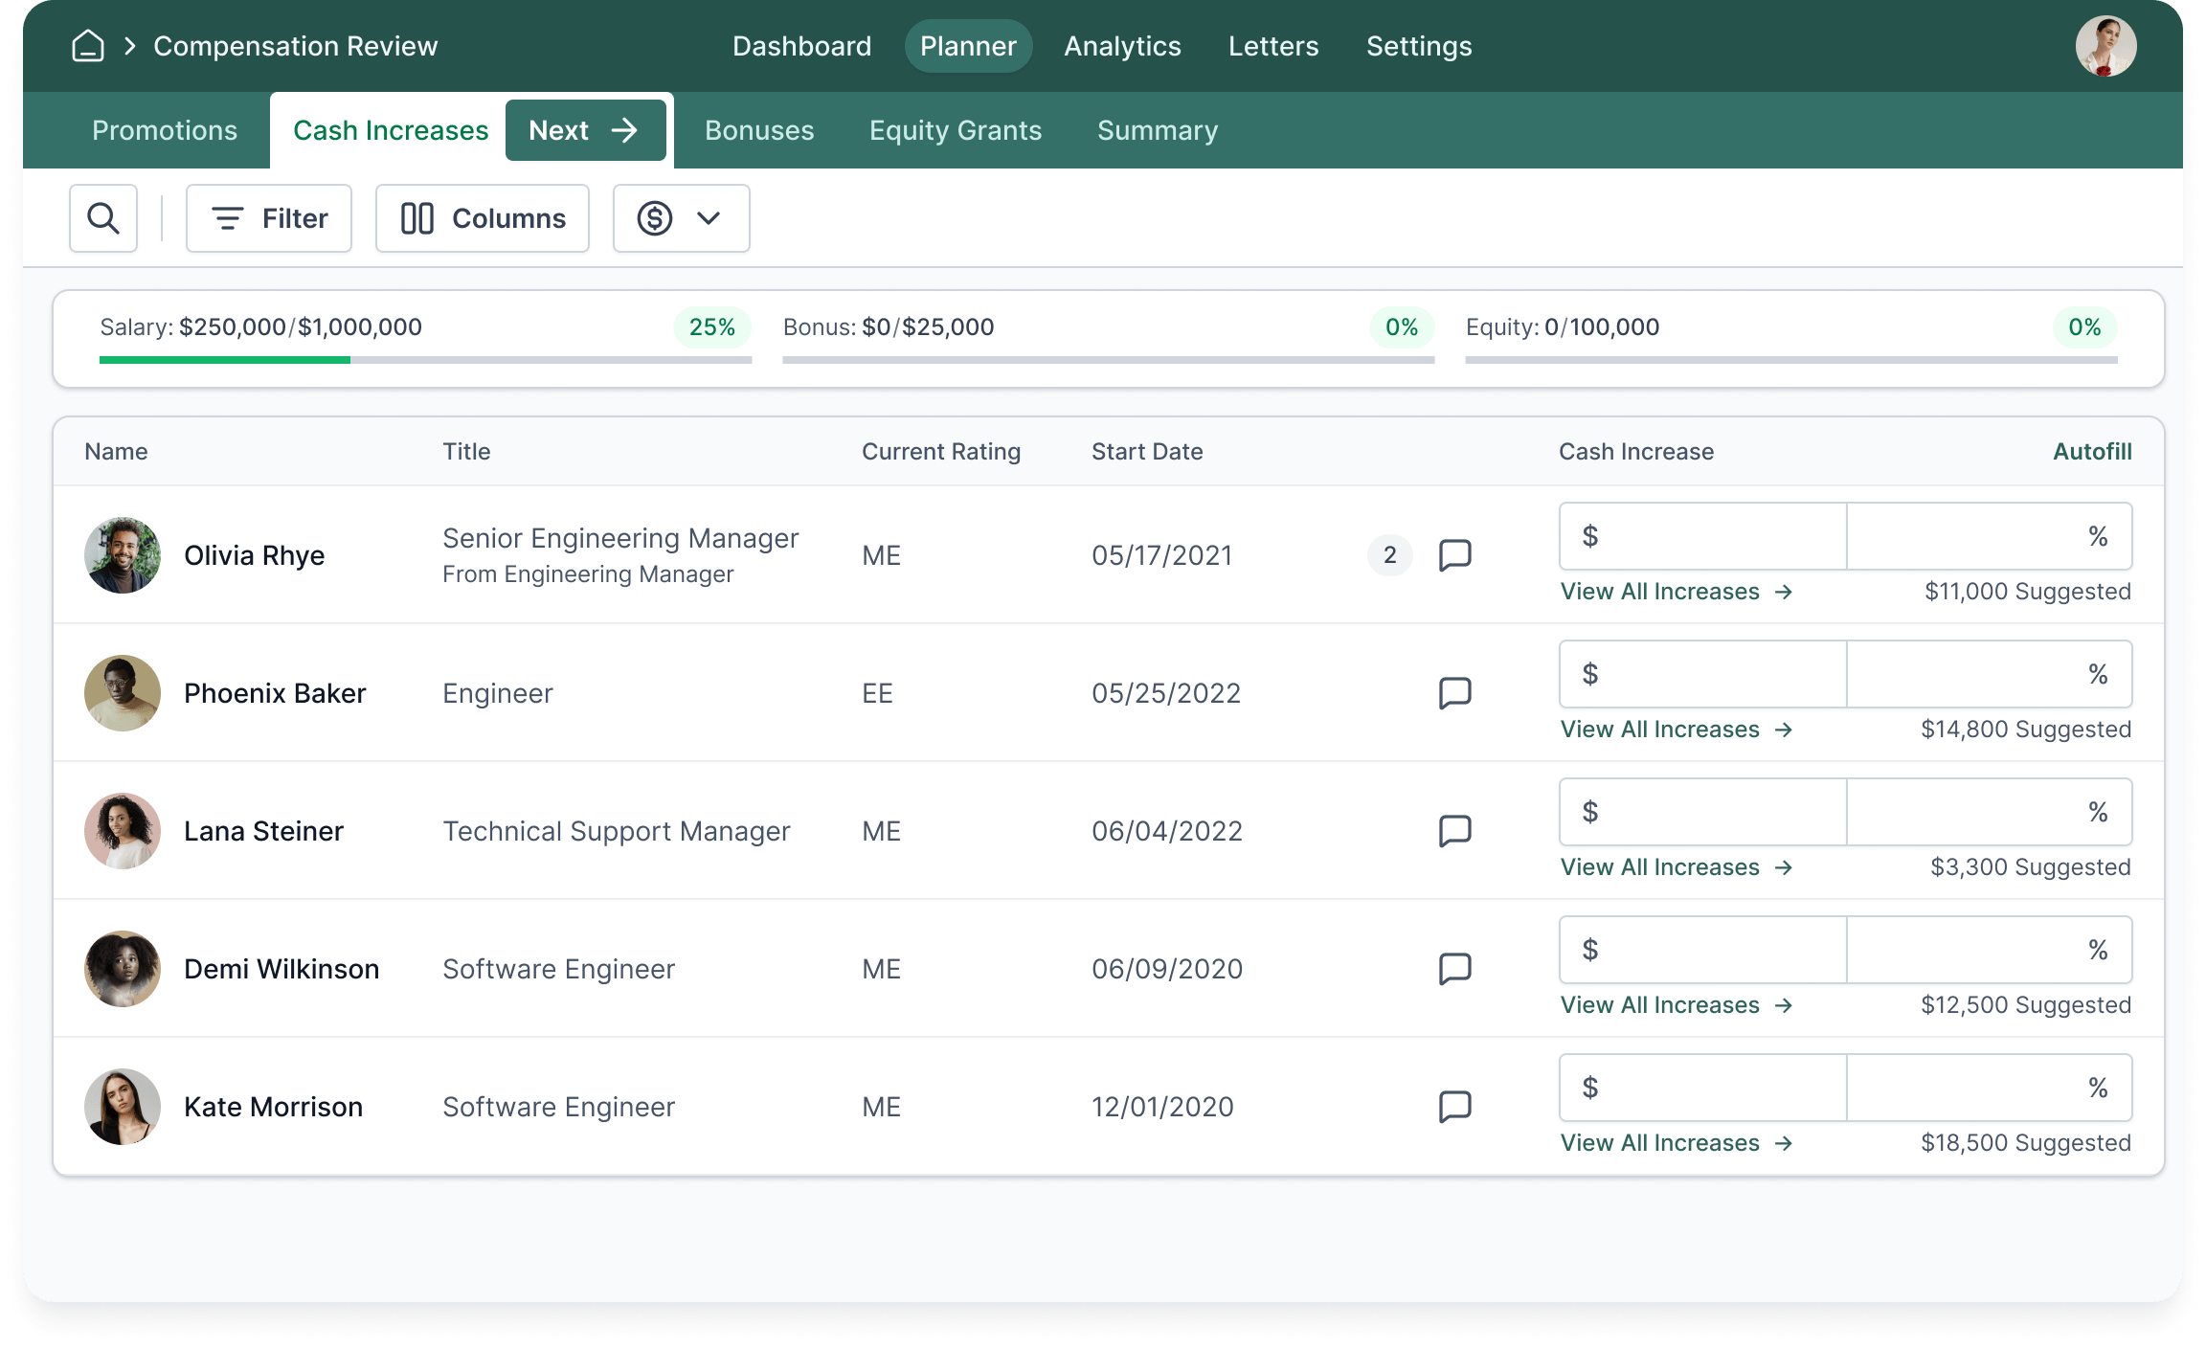Open the Letters section
This screenshot has width=2206, height=1348.
(x=1273, y=45)
